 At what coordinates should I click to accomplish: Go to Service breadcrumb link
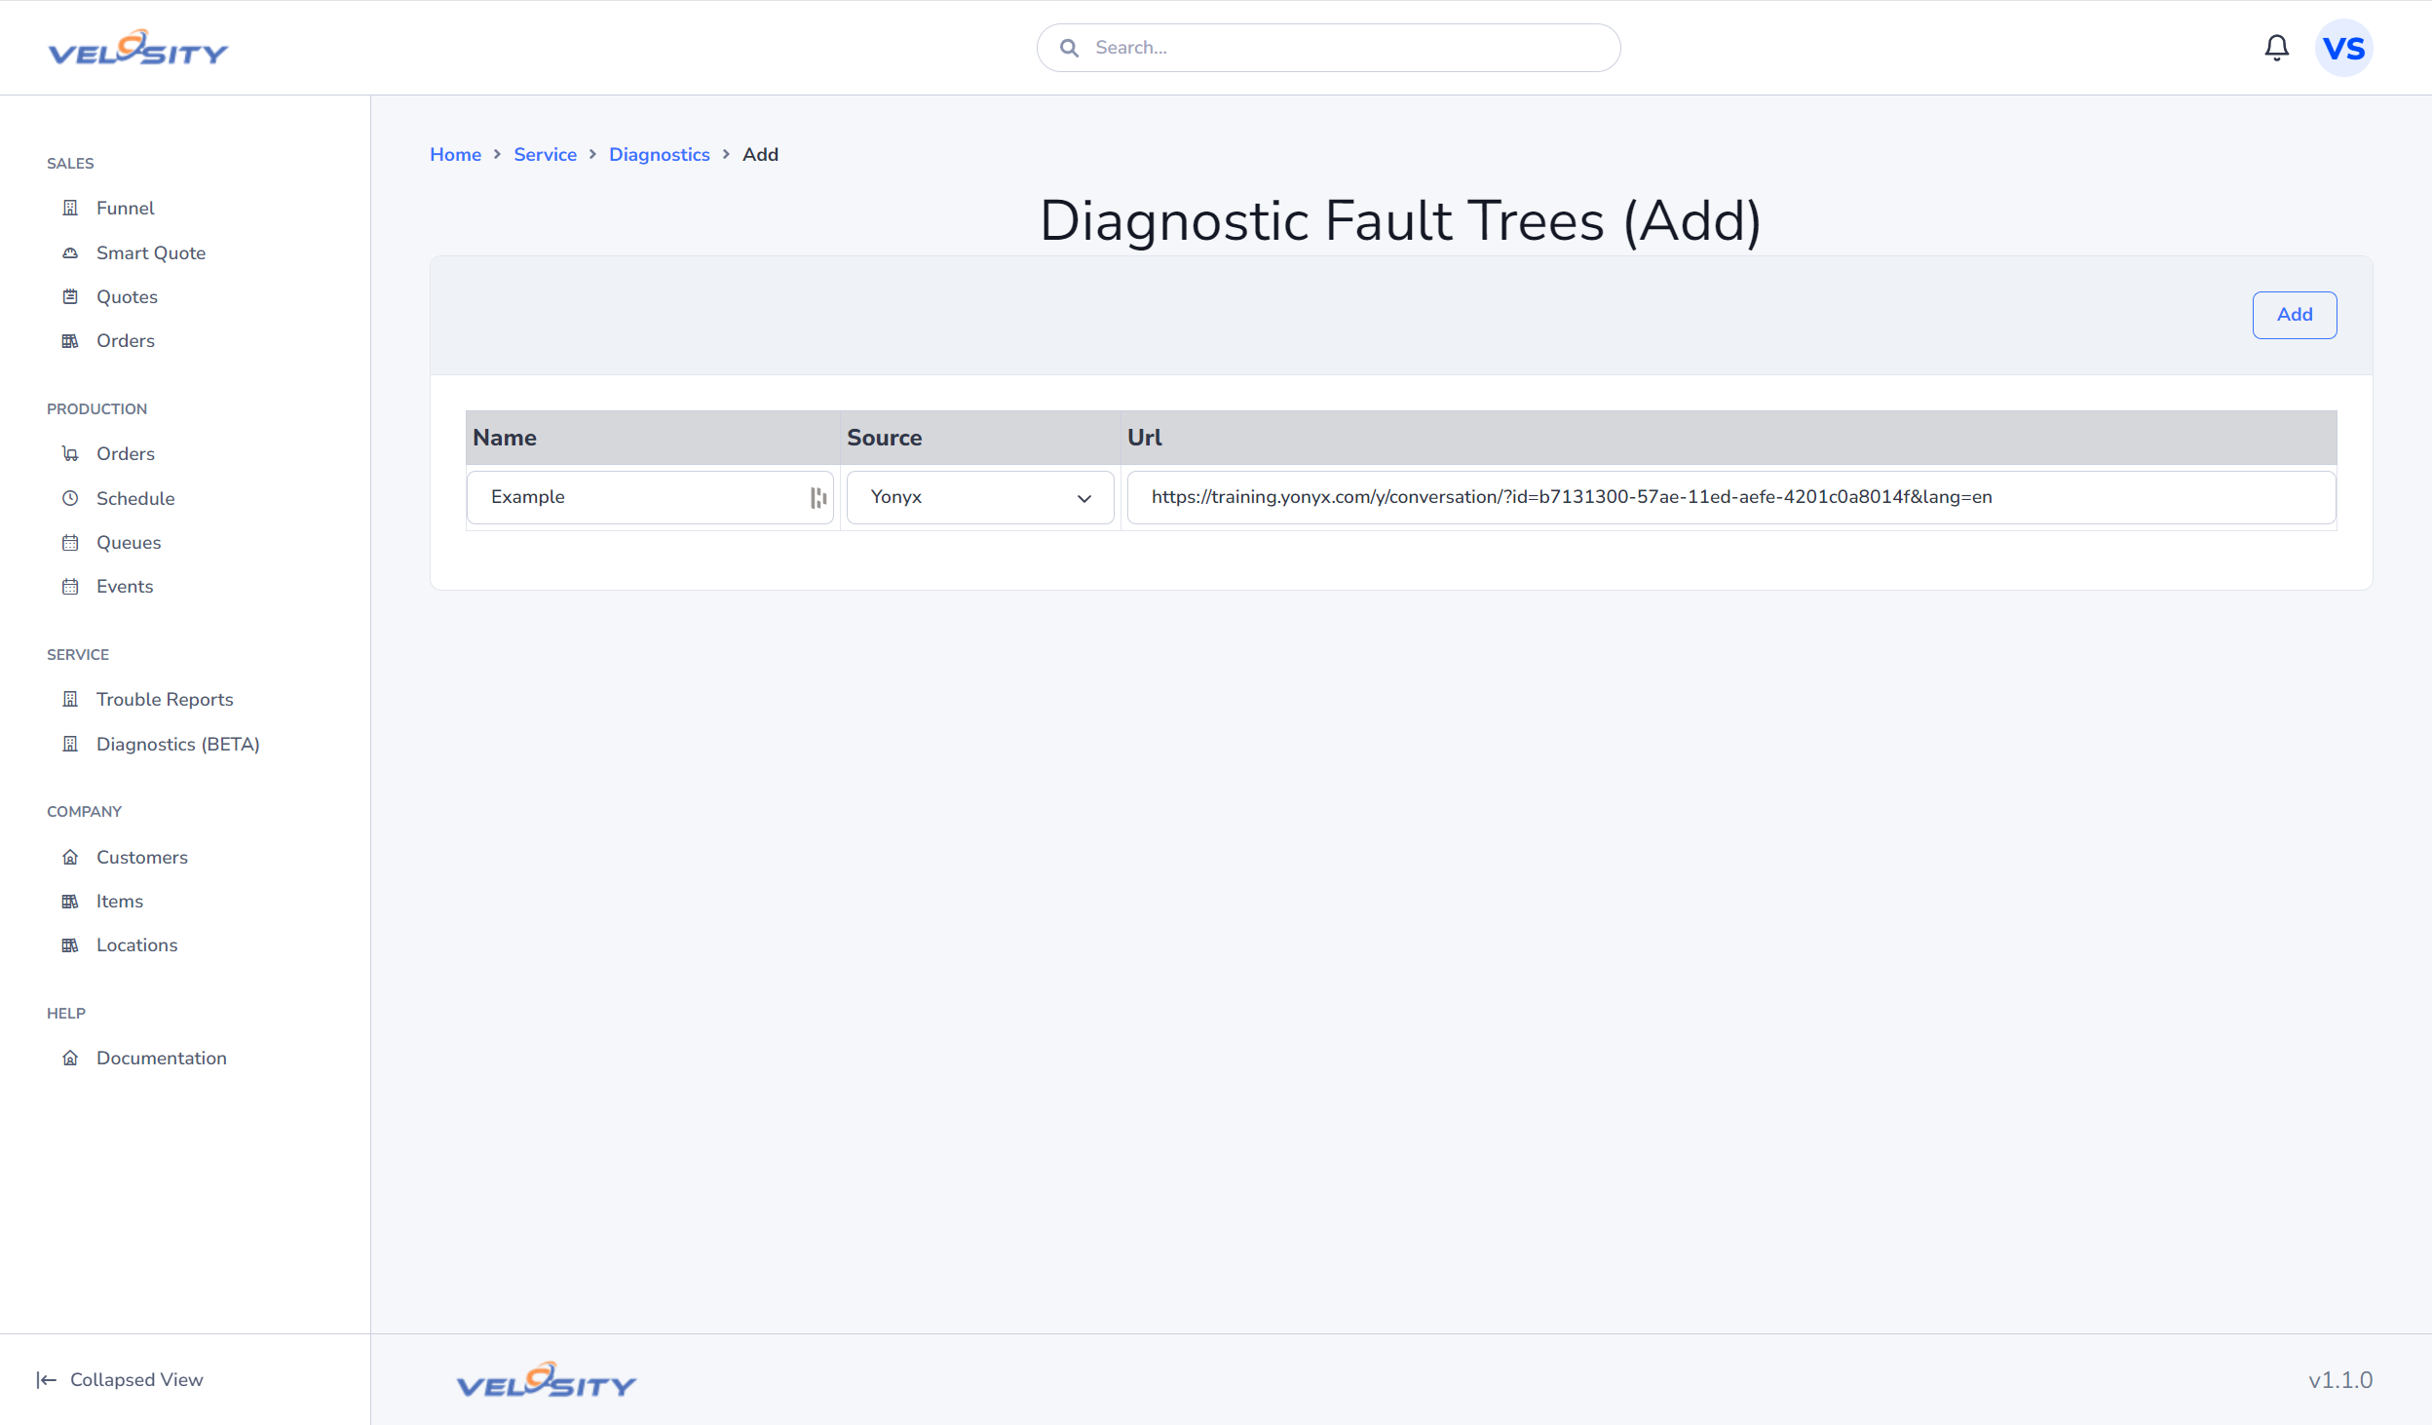click(x=545, y=154)
